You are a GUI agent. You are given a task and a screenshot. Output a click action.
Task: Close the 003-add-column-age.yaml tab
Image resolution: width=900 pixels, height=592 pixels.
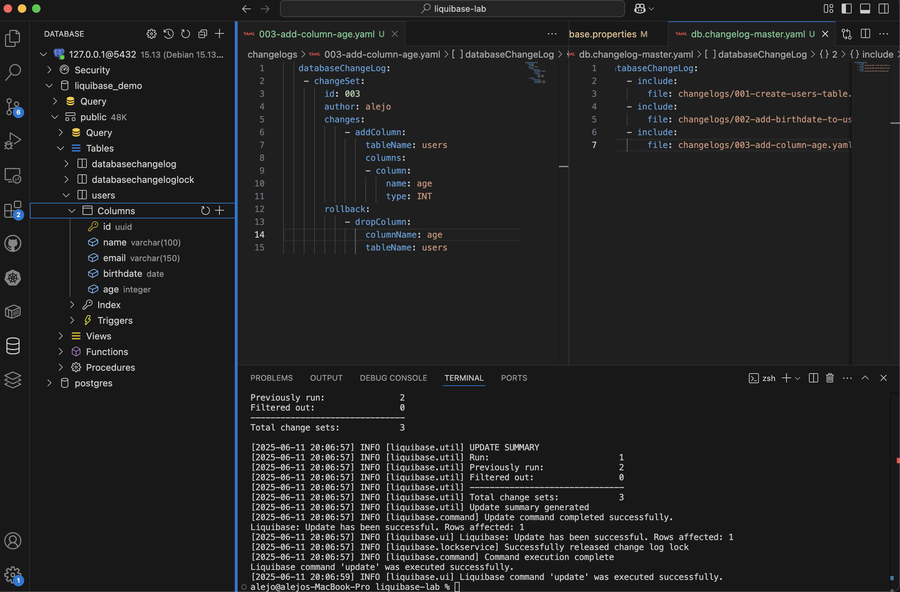(x=395, y=34)
